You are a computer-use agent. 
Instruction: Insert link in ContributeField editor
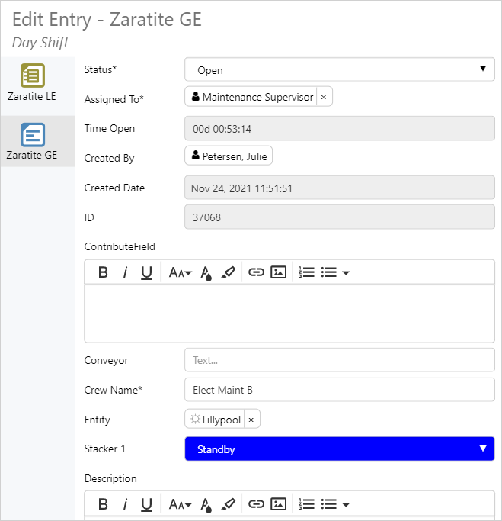[x=257, y=272]
